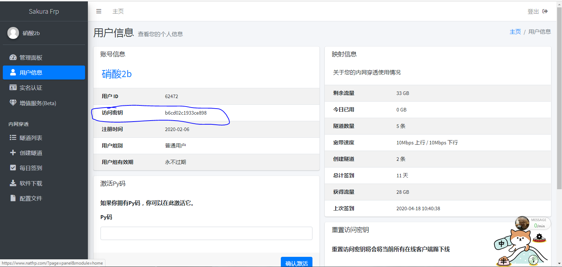The image size is (562, 267).
Task: Click the 永不过期 validity value
Action: point(176,162)
